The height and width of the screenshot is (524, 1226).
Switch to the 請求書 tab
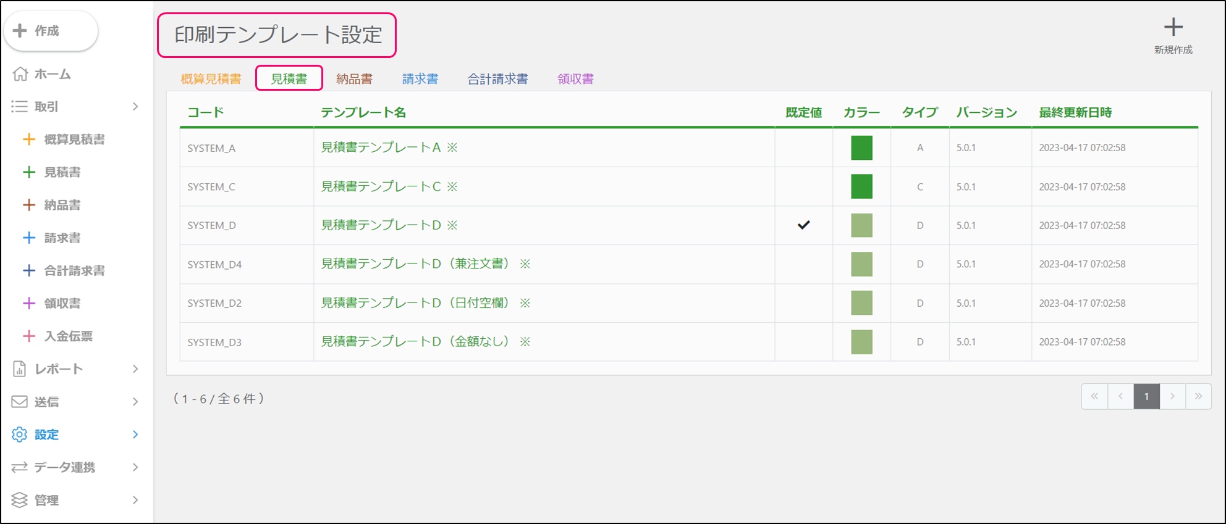[420, 79]
